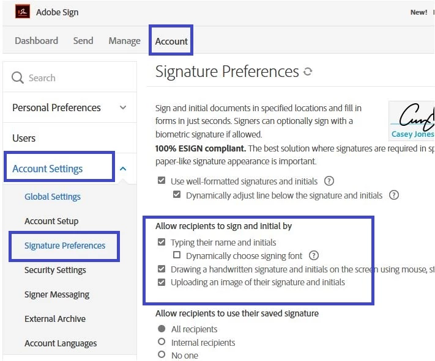Viewport: 435px width, 361px height.
Task: Open Signature Preferences in sidebar
Action: 65,246
